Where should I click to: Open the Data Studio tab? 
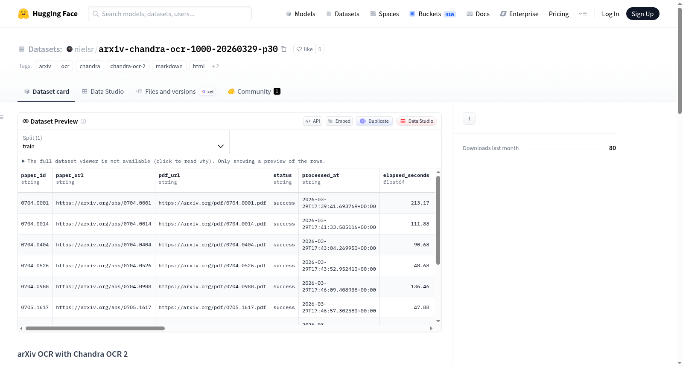[x=103, y=92]
